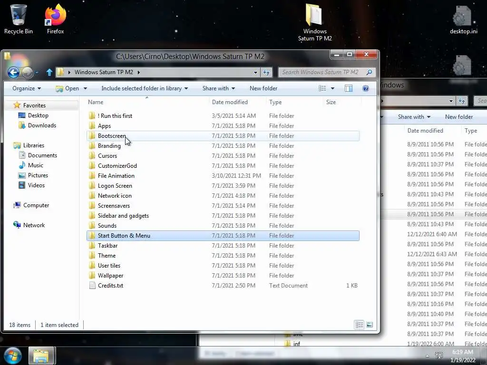Open Downloads in the navigation pane

[x=42, y=125]
